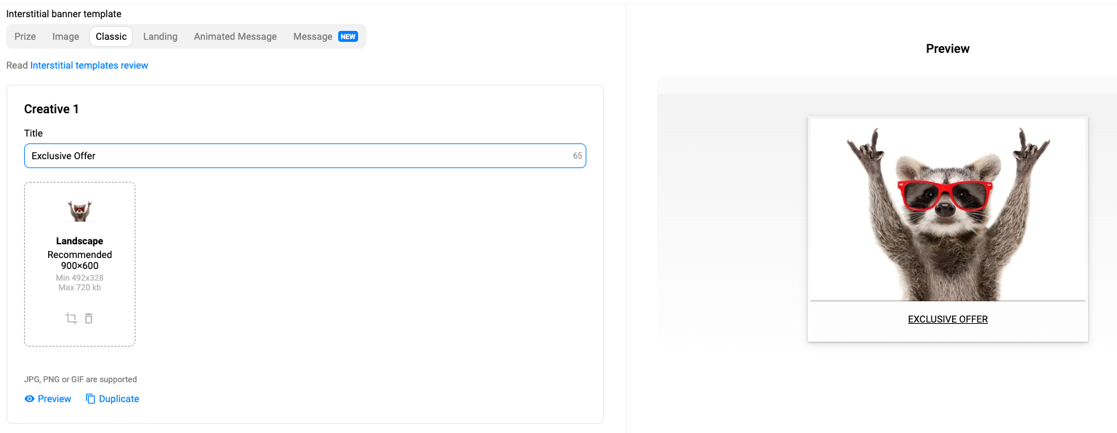Click the crop icon under Landscape image

coord(71,318)
